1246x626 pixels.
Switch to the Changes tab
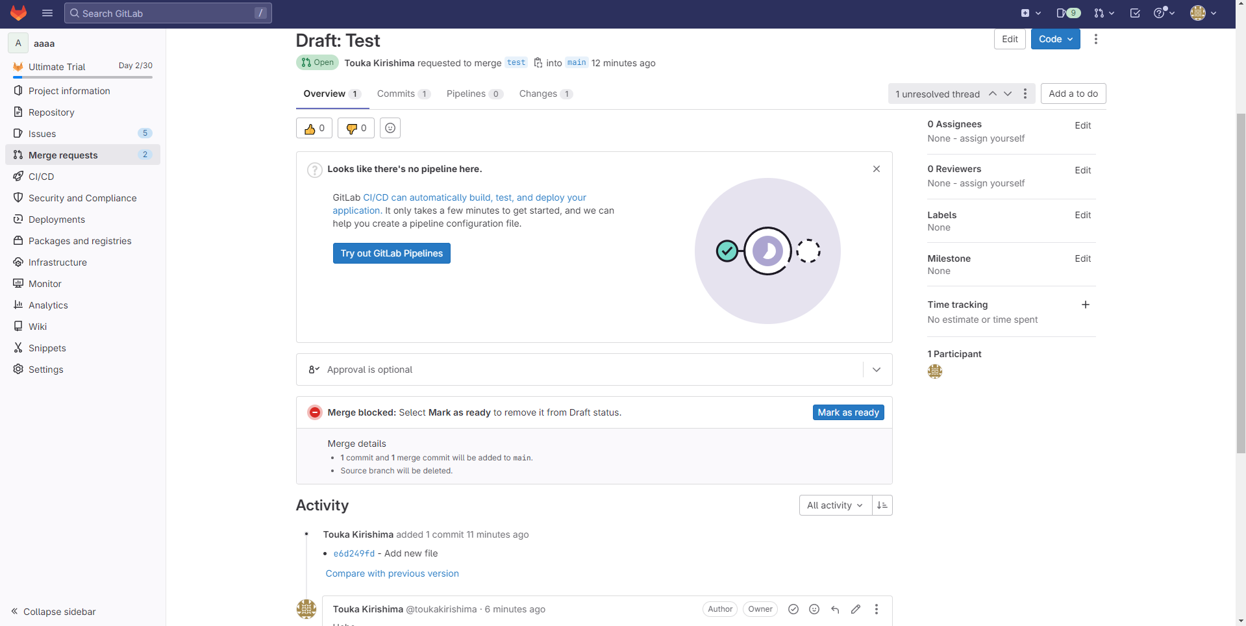pyautogui.click(x=545, y=94)
